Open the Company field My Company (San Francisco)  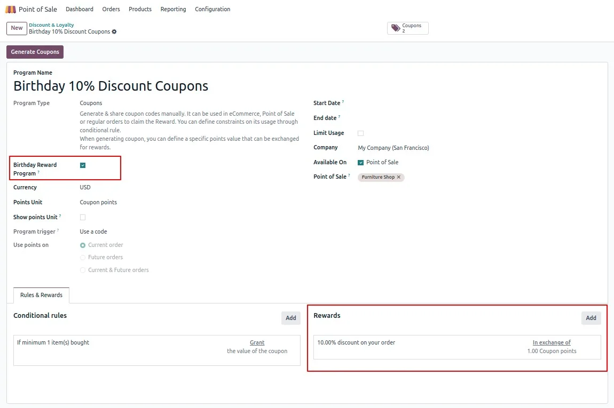pos(393,148)
